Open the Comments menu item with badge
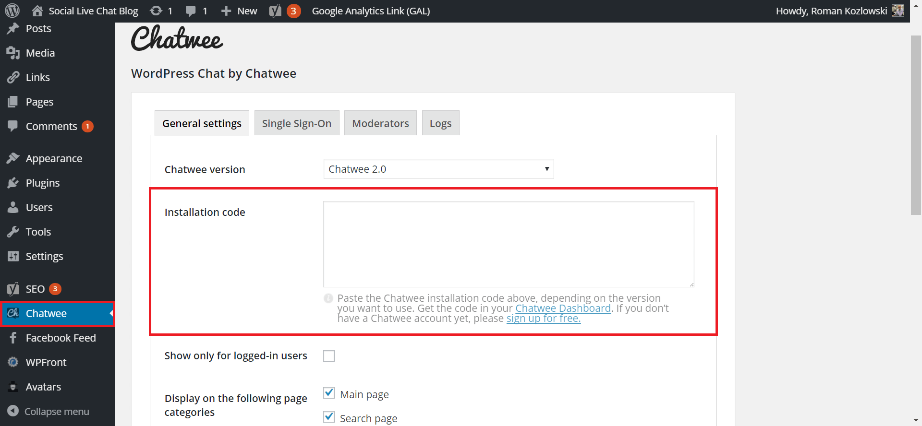 tap(58, 126)
